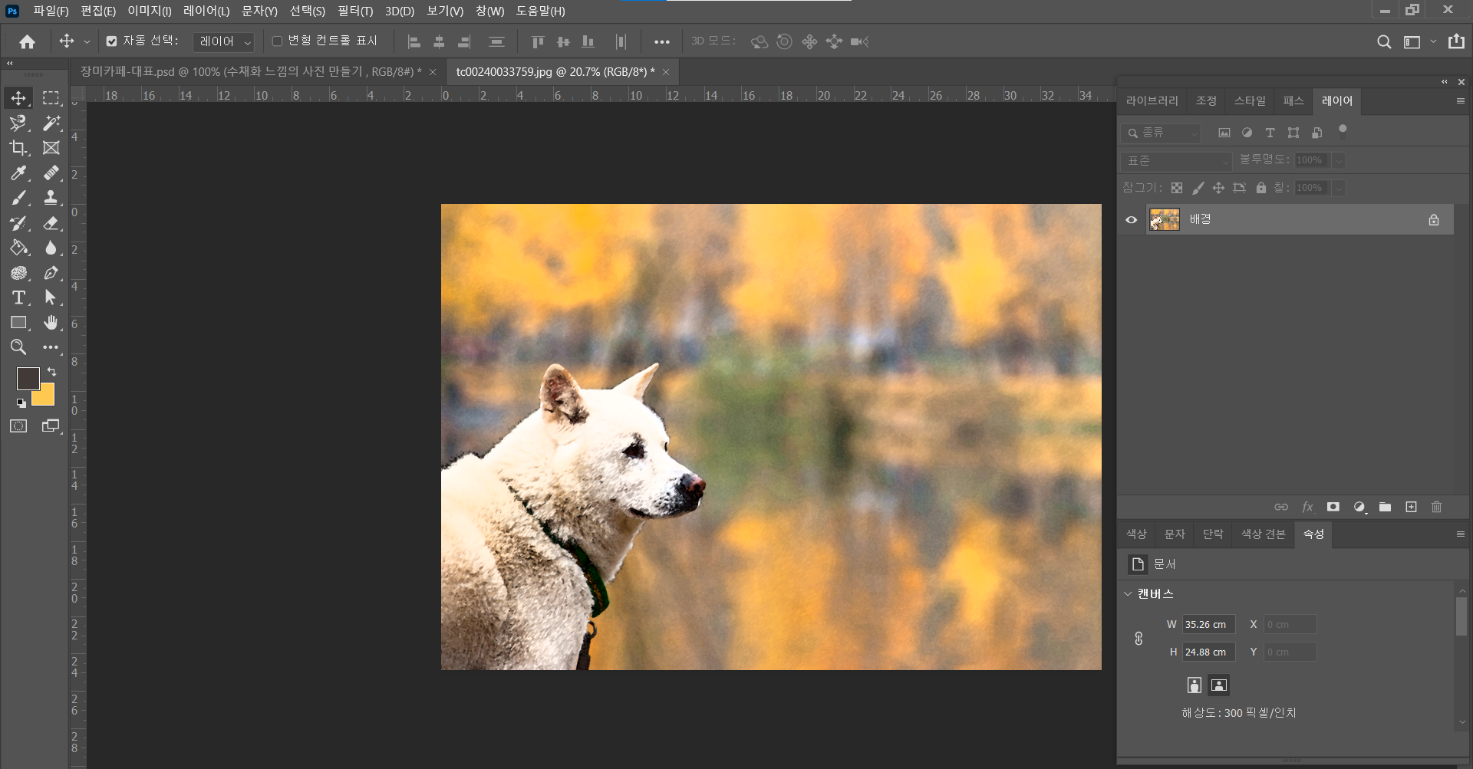The width and height of the screenshot is (1473, 769).
Task: Select the Crop tool
Action: 18,148
